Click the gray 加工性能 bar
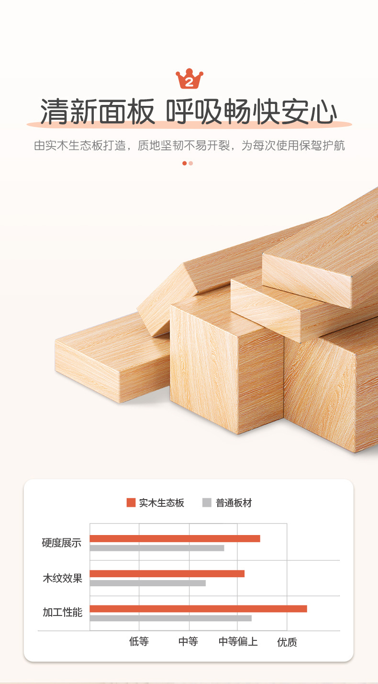378x684 pixels. pos(171,618)
